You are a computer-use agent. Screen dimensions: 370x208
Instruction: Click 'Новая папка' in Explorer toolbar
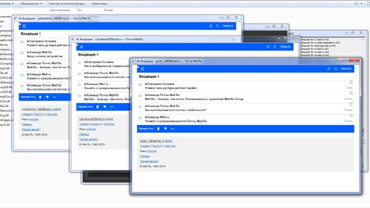[99, 3]
